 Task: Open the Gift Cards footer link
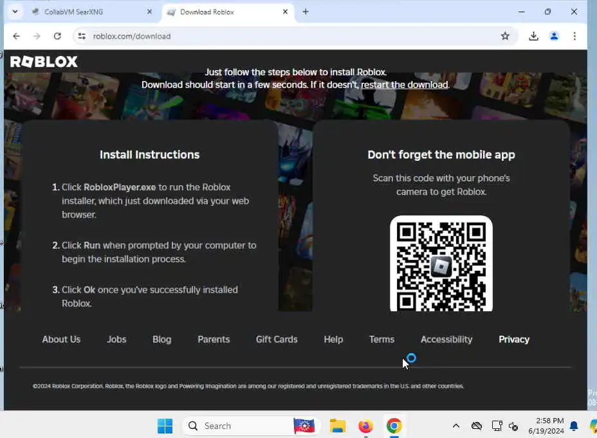tap(277, 340)
